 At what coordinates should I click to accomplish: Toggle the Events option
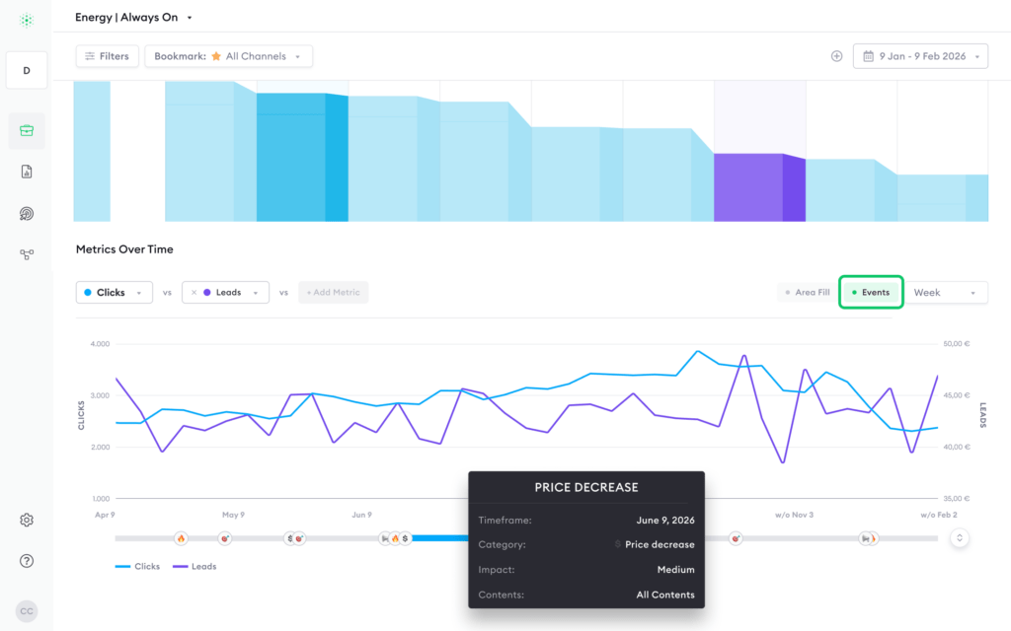(x=871, y=292)
